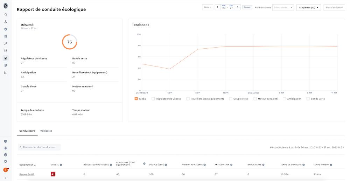350x181 pixels.
Task: Open the safety shield icon in the sidebar
Action: [6, 29]
